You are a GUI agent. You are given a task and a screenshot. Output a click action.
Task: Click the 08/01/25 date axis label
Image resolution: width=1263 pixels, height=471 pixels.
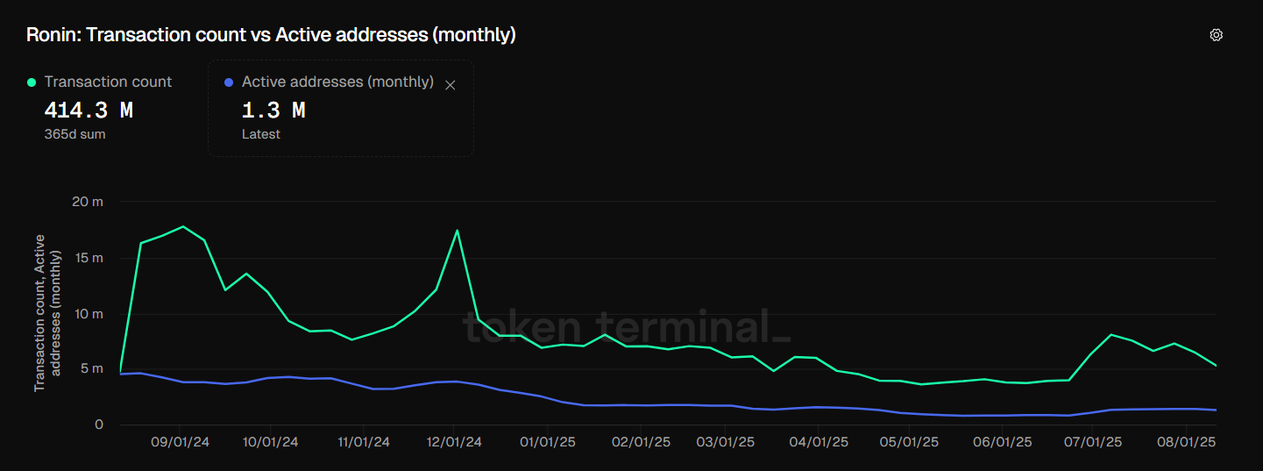(x=1187, y=442)
